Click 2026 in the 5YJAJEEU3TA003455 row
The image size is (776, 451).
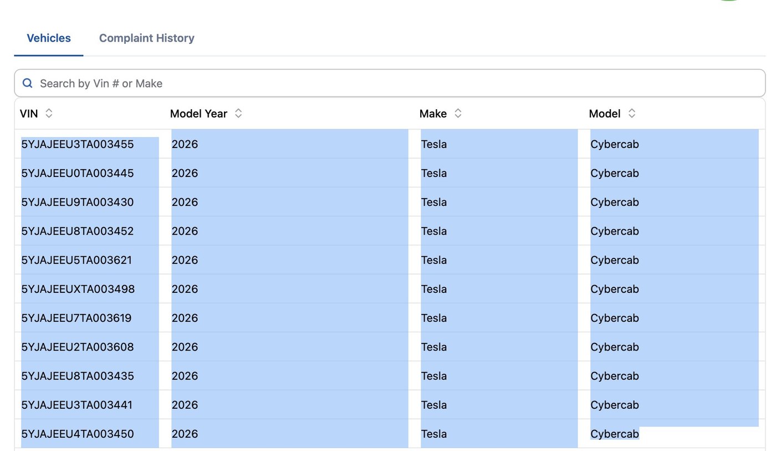coord(185,144)
